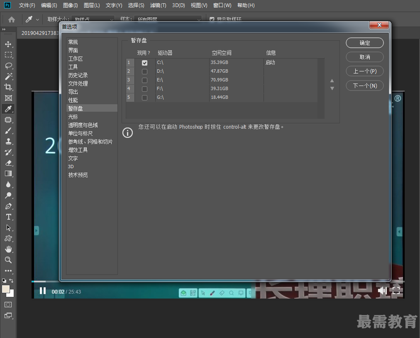Click the 下一个(N) button

click(x=365, y=86)
